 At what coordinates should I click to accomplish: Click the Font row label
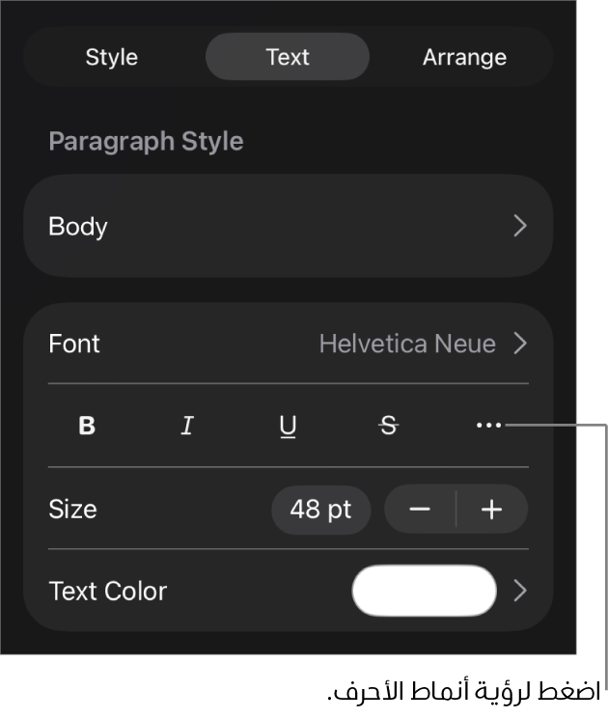(x=74, y=344)
